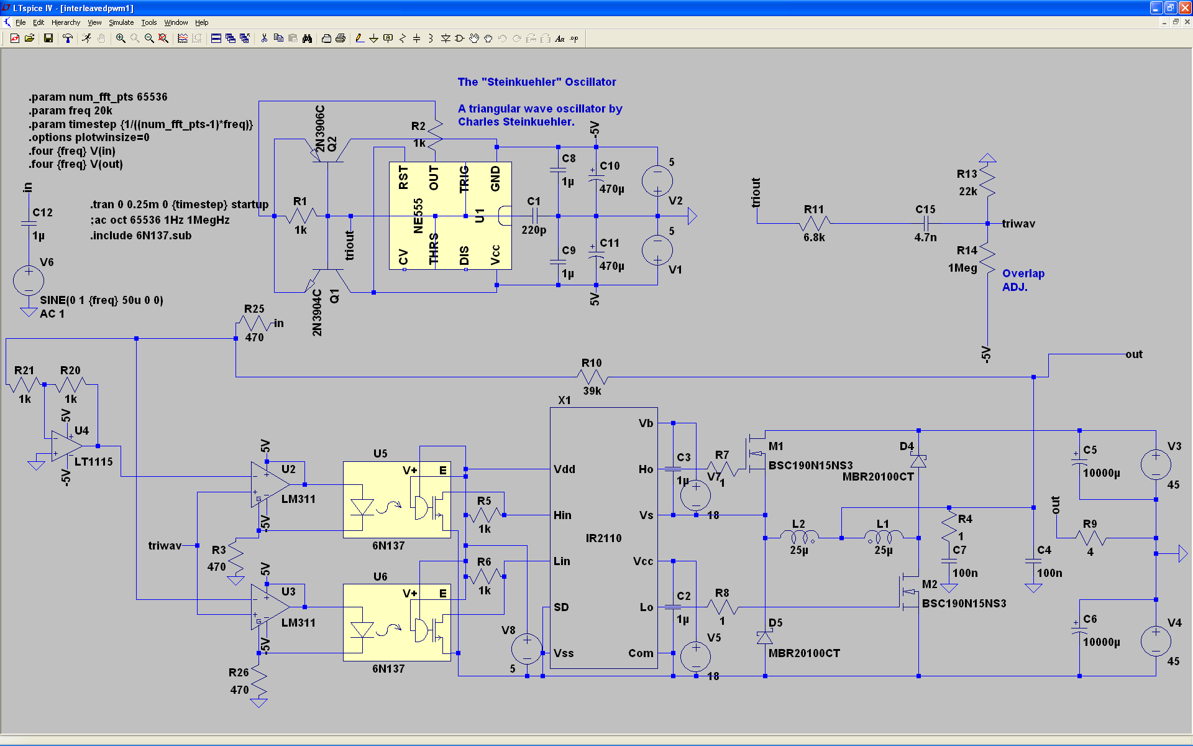Click 'The "Steinkuehler" Oscillator' title text
The height and width of the screenshot is (746, 1193).
coord(537,82)
